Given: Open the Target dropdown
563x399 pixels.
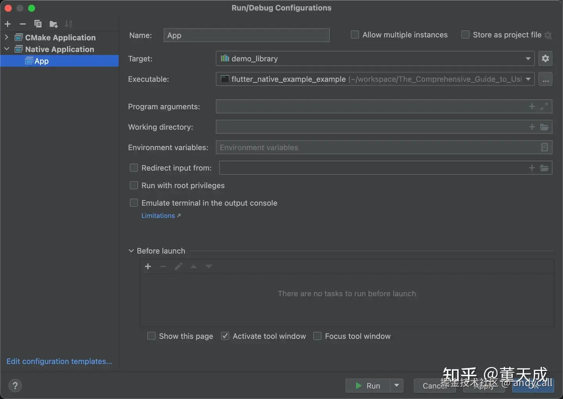Looking at the screenshot, I should point(528,59).
